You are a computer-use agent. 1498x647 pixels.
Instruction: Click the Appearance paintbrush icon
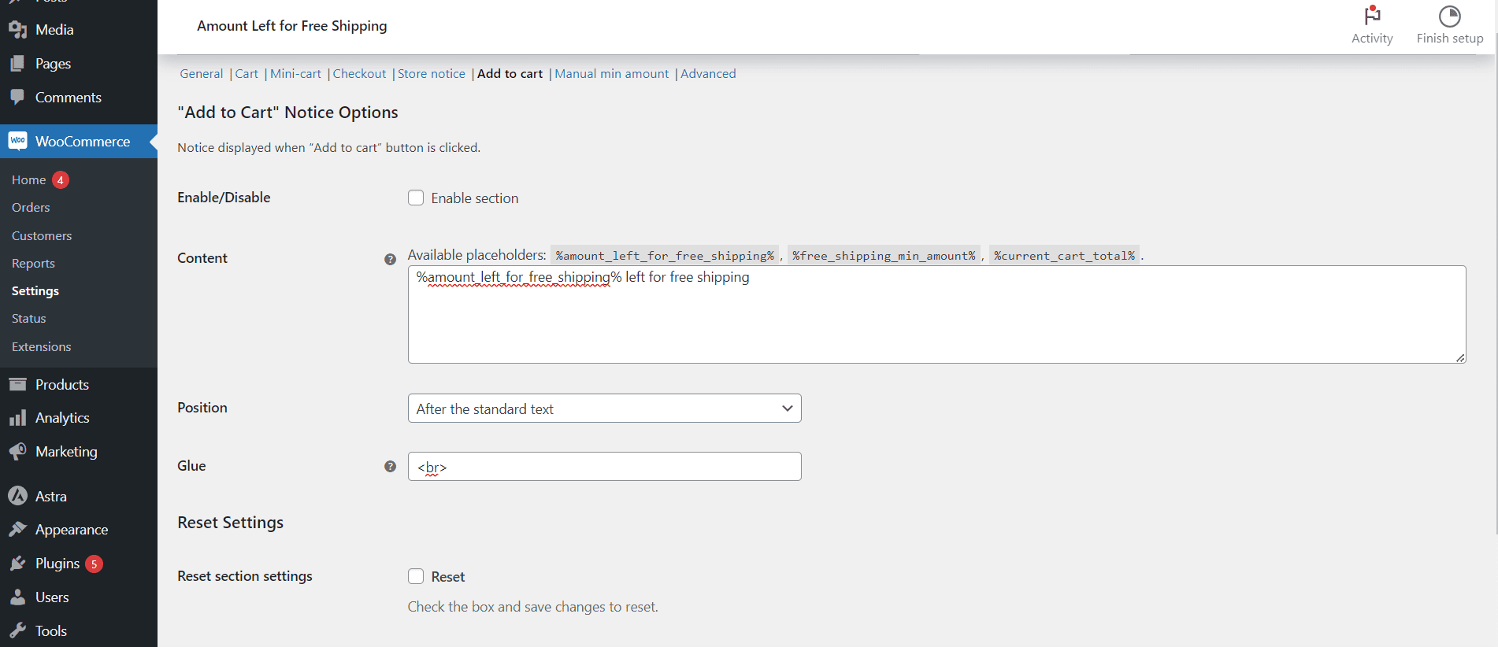coord(17,530)
